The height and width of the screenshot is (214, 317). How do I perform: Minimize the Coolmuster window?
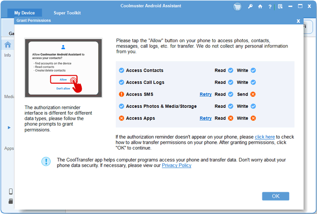tap(290, 6)
